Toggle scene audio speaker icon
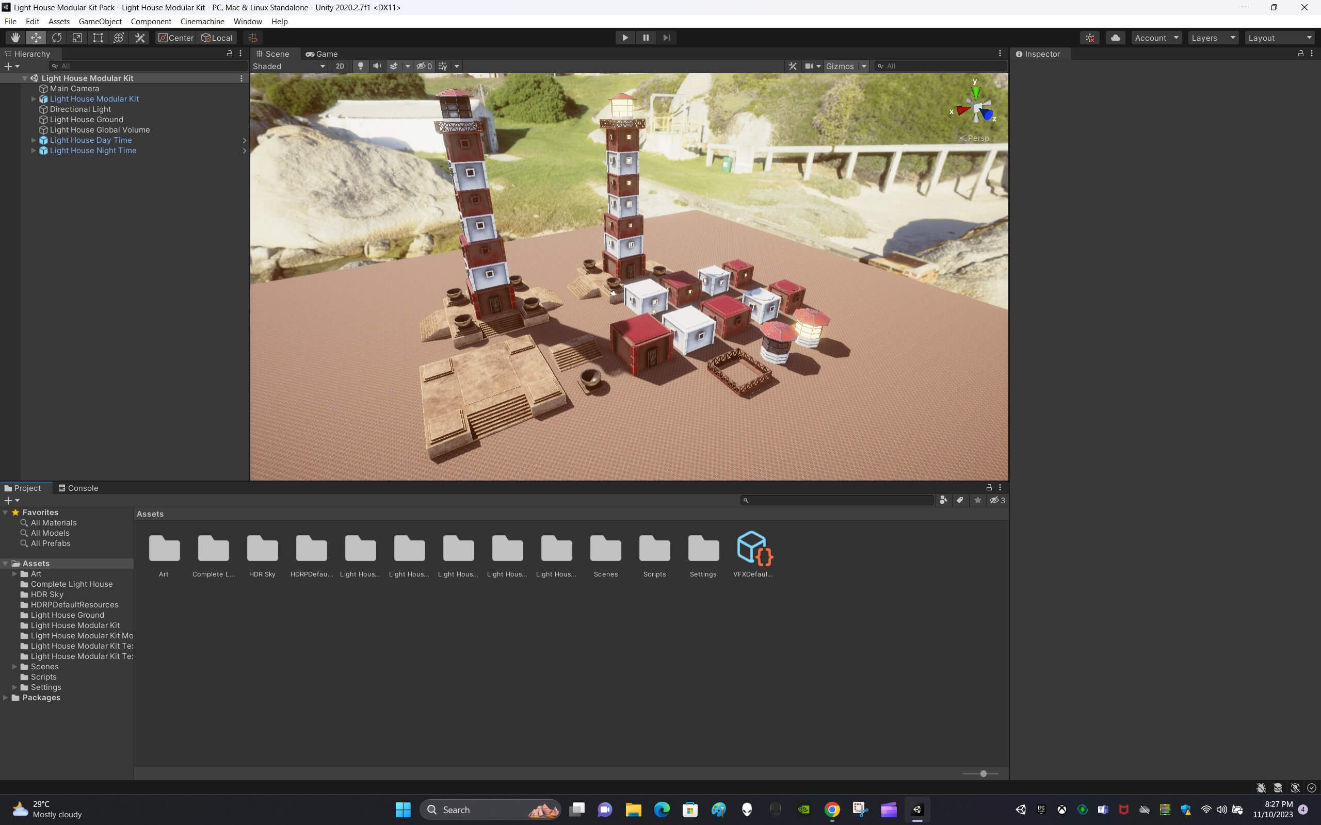The image size is (1321, 825). click(x=377, y=66)
